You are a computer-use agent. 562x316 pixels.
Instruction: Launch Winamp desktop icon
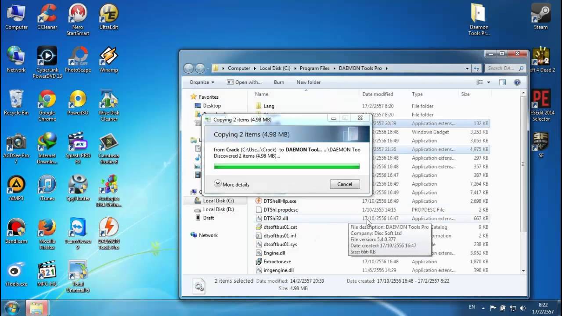click(108, 59)
